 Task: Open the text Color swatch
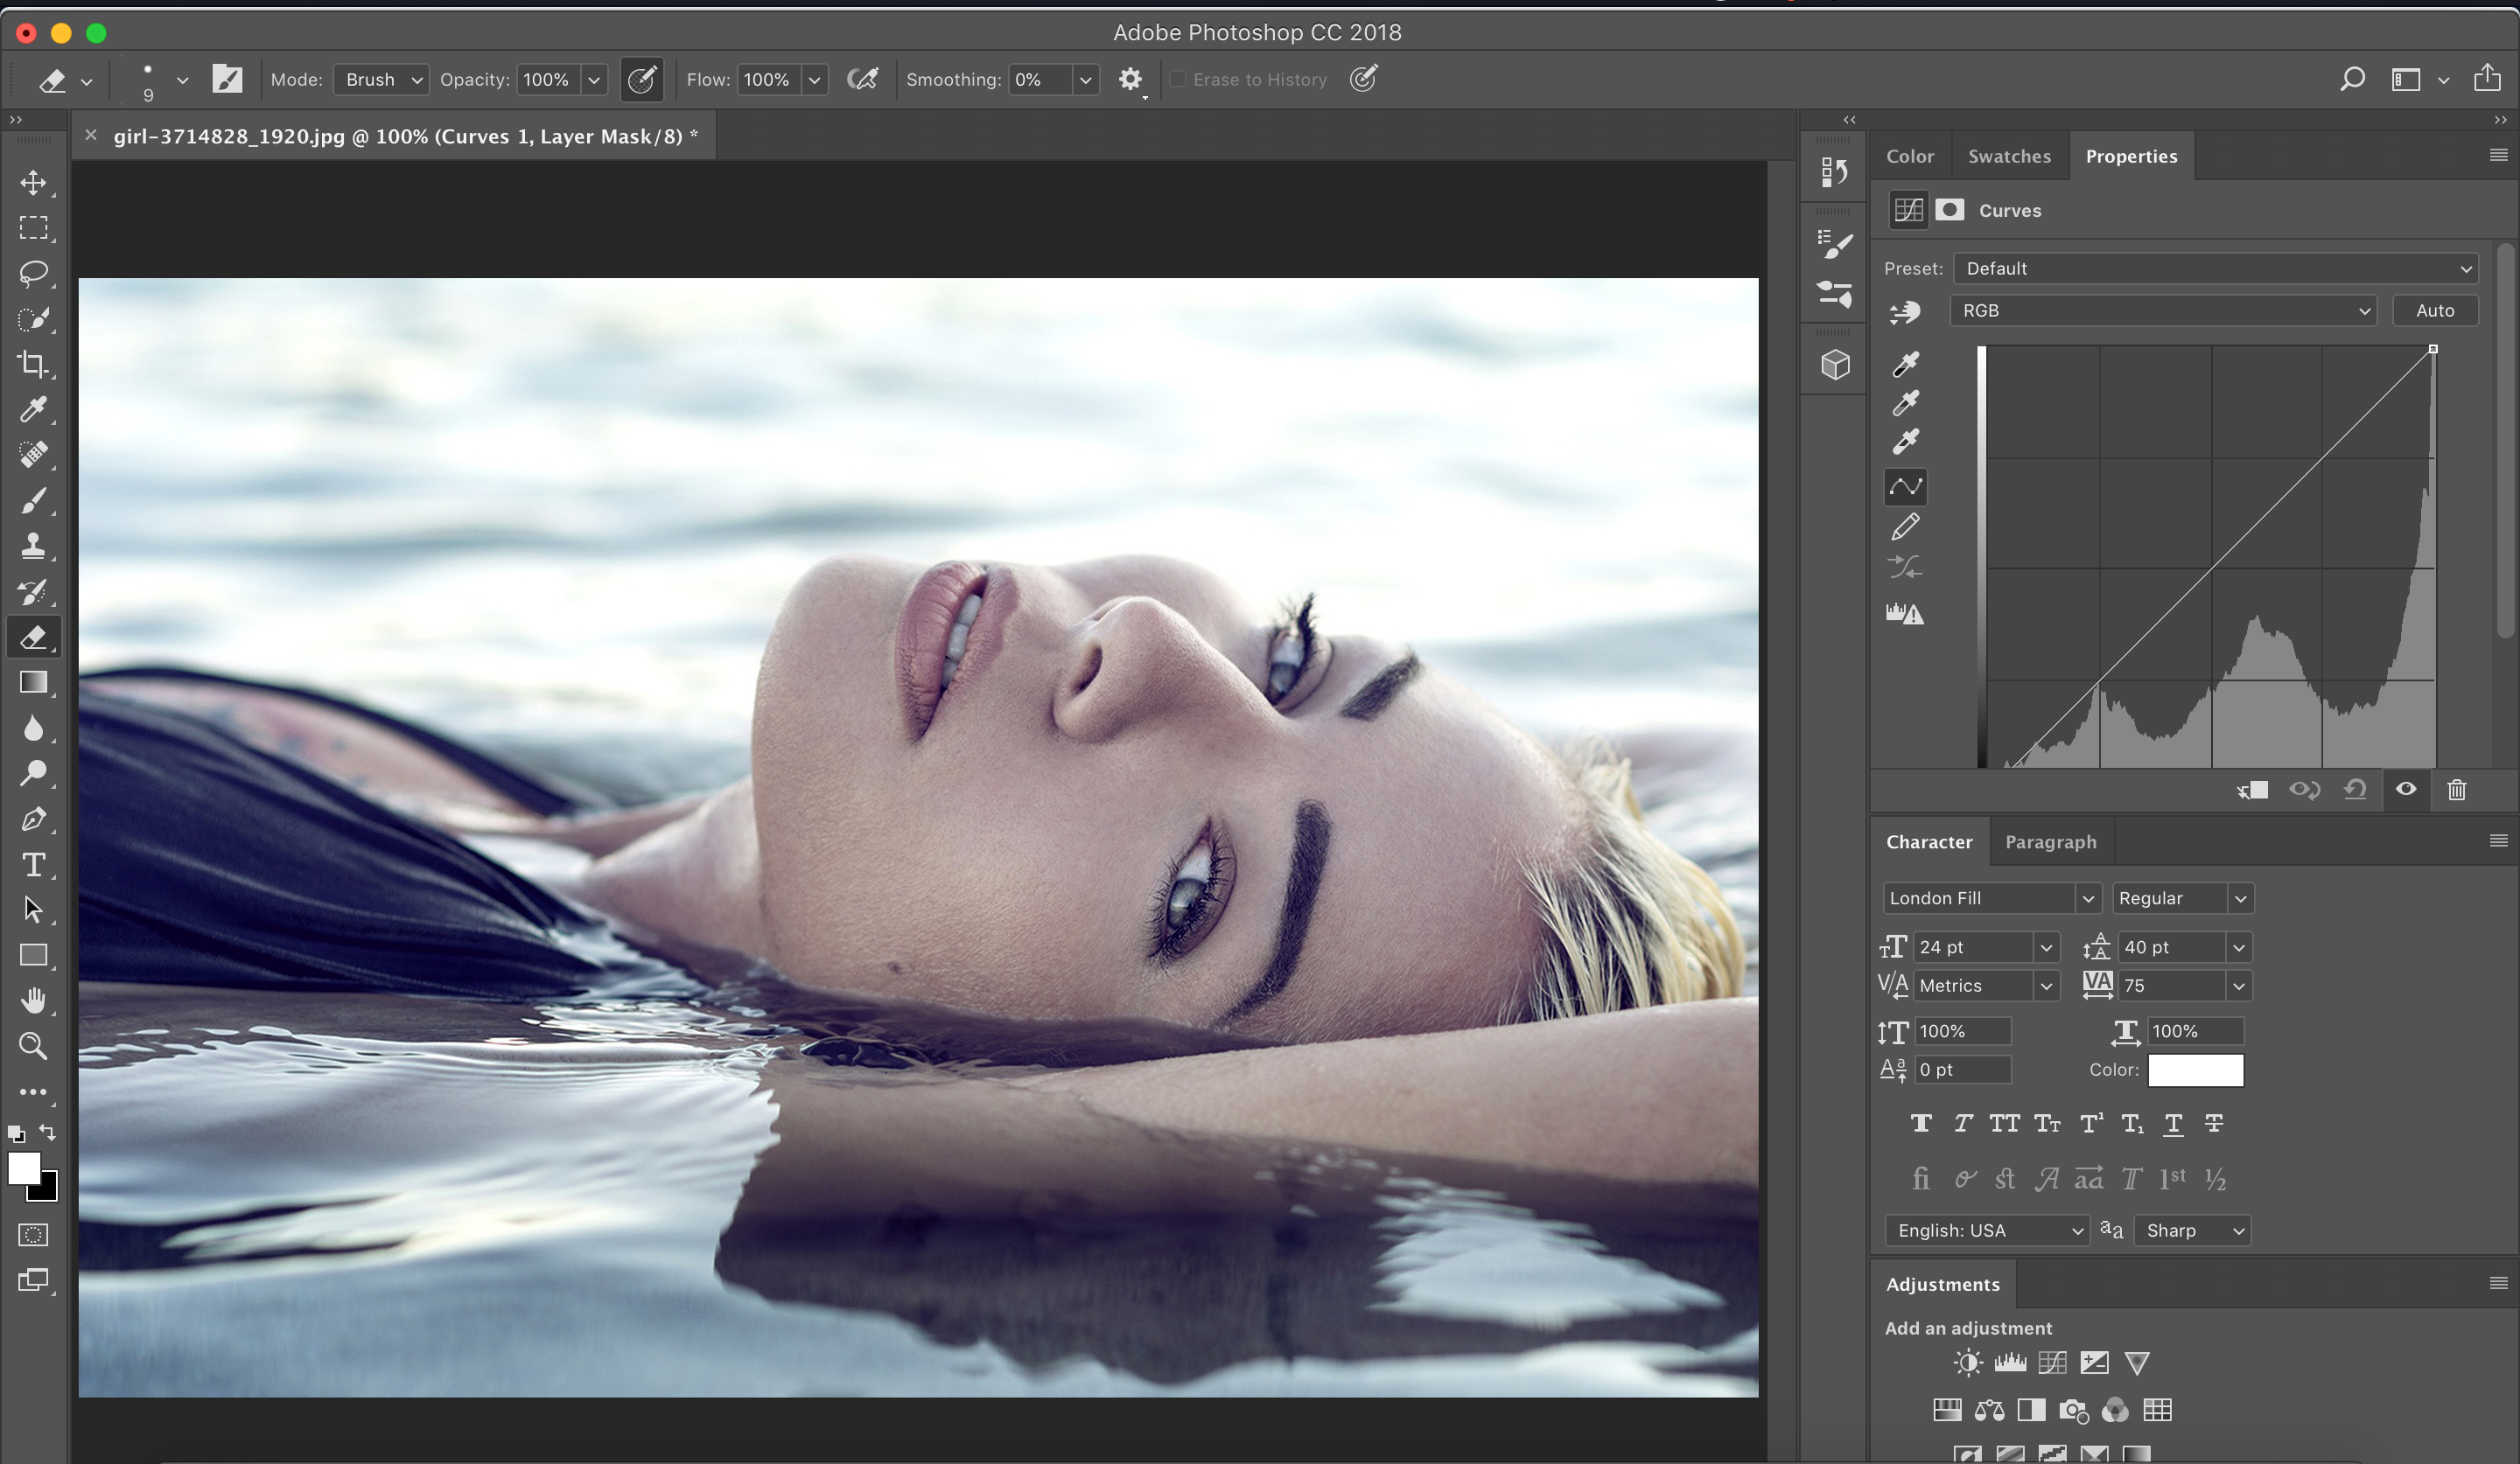pos(2195,1070)
